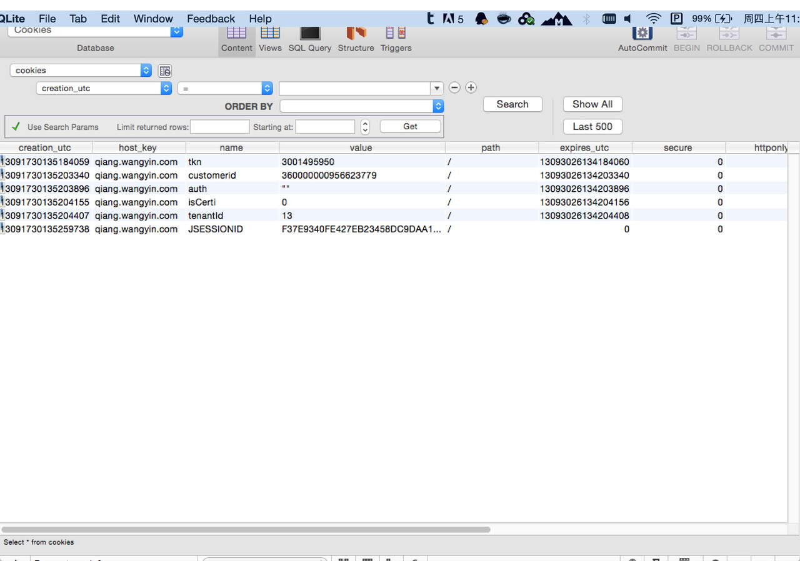
Task: Select the 'JSESSIONID' name cell
Action: [x=232, y=229]
